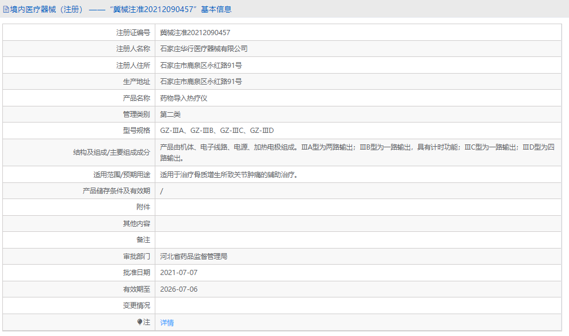Click expiry date 2026-07-06
Viewport: 569px width, 336px height.
[x=179, y=289]
